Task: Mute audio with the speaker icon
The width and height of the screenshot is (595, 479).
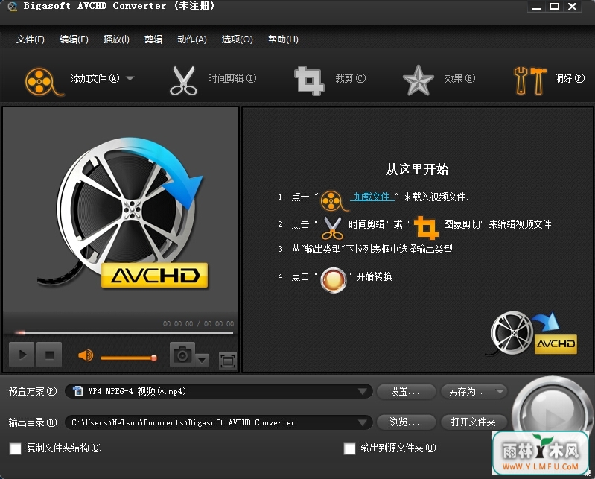Action: (x=86, y=355)
